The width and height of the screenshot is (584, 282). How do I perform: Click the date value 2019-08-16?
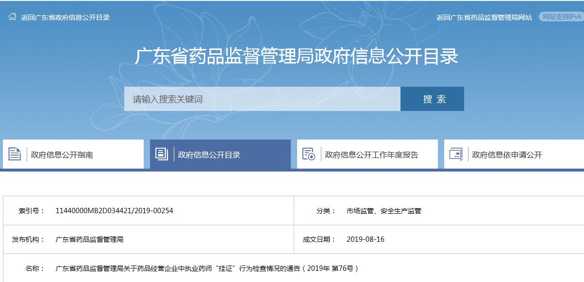[365, 239]
